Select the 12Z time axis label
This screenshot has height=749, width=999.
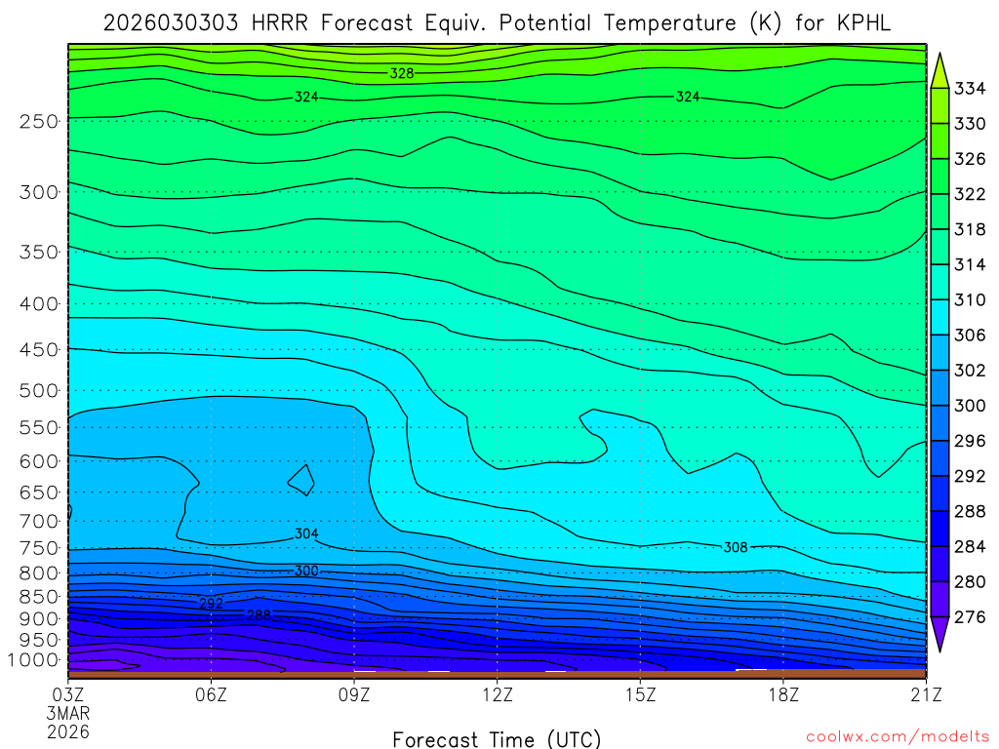(x=497, y=694)
